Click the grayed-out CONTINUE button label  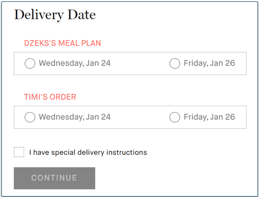tap(54, 178)
